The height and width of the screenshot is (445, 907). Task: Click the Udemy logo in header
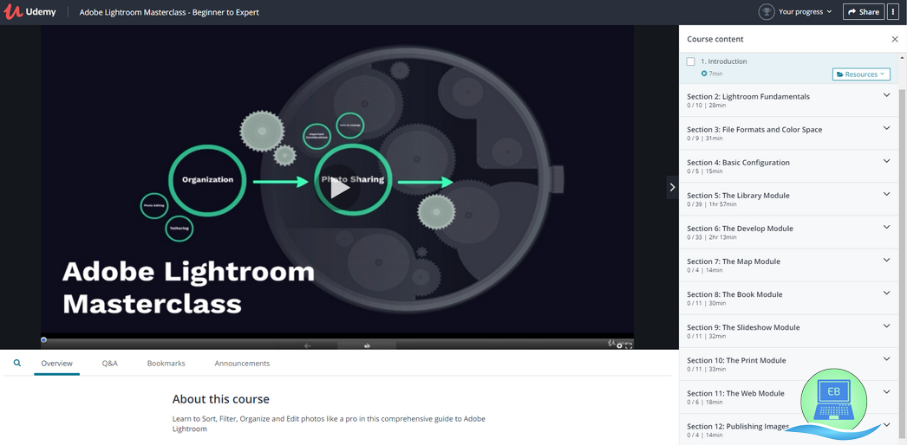(29, 11)
